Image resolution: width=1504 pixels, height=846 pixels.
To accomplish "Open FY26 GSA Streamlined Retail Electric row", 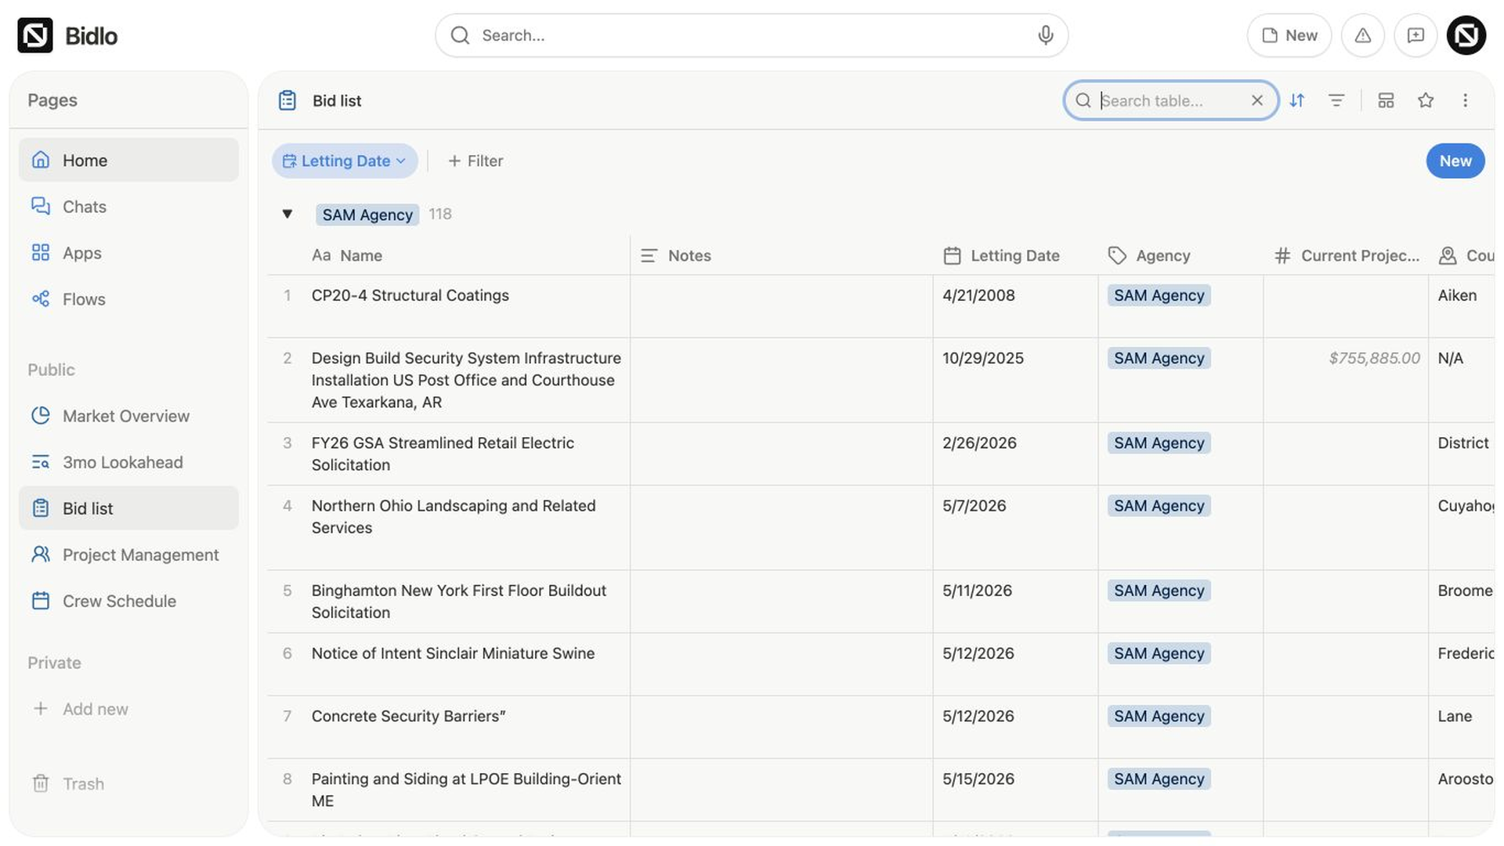I will click(443, 454).
